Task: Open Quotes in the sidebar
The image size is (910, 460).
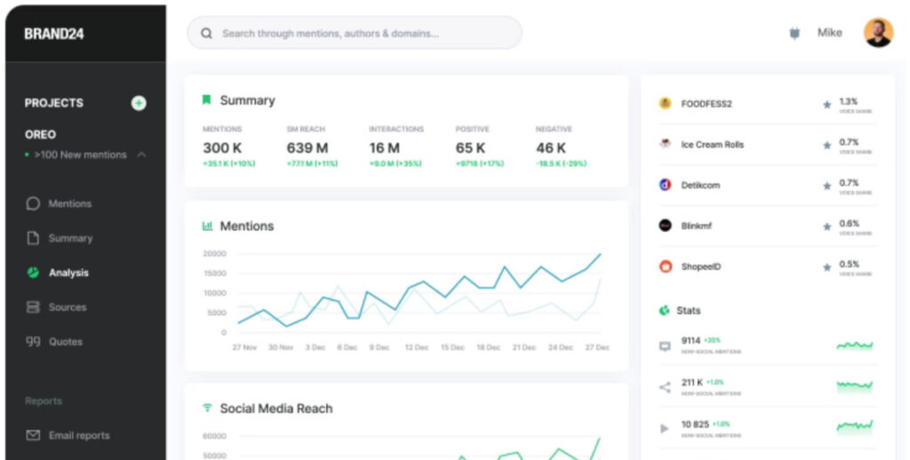Action: 65,342
